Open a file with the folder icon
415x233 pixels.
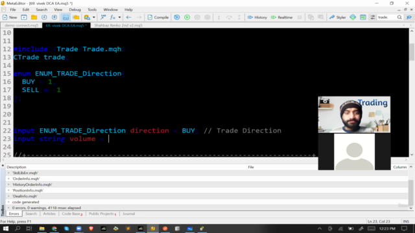click(34, 17)
